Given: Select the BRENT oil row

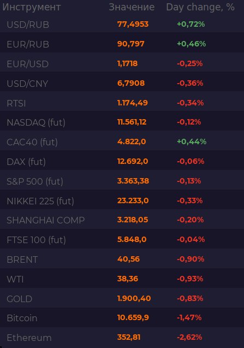Looking at the screenshot, I should pyautogui.click(x=122, y=258).
